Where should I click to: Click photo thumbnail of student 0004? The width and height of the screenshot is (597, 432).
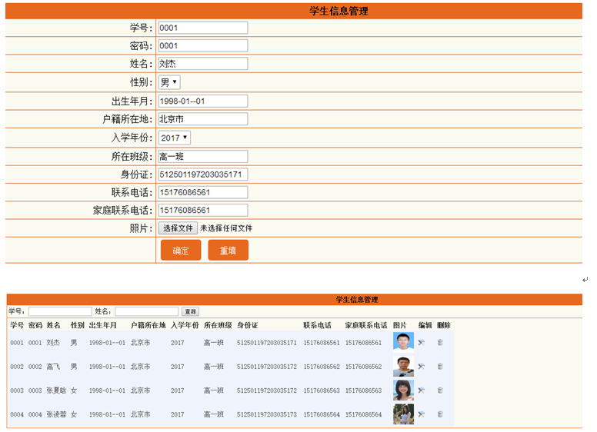[403, 414]
